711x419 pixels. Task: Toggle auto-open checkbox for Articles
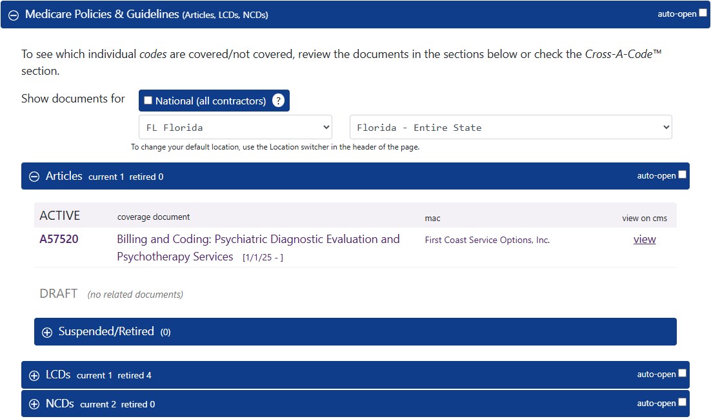(x=682, y=175)
